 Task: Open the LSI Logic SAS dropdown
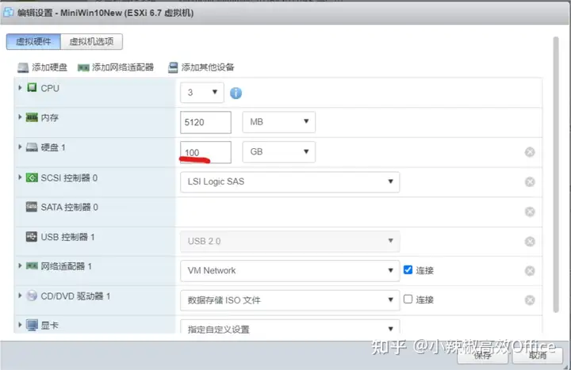pos(290,182)
